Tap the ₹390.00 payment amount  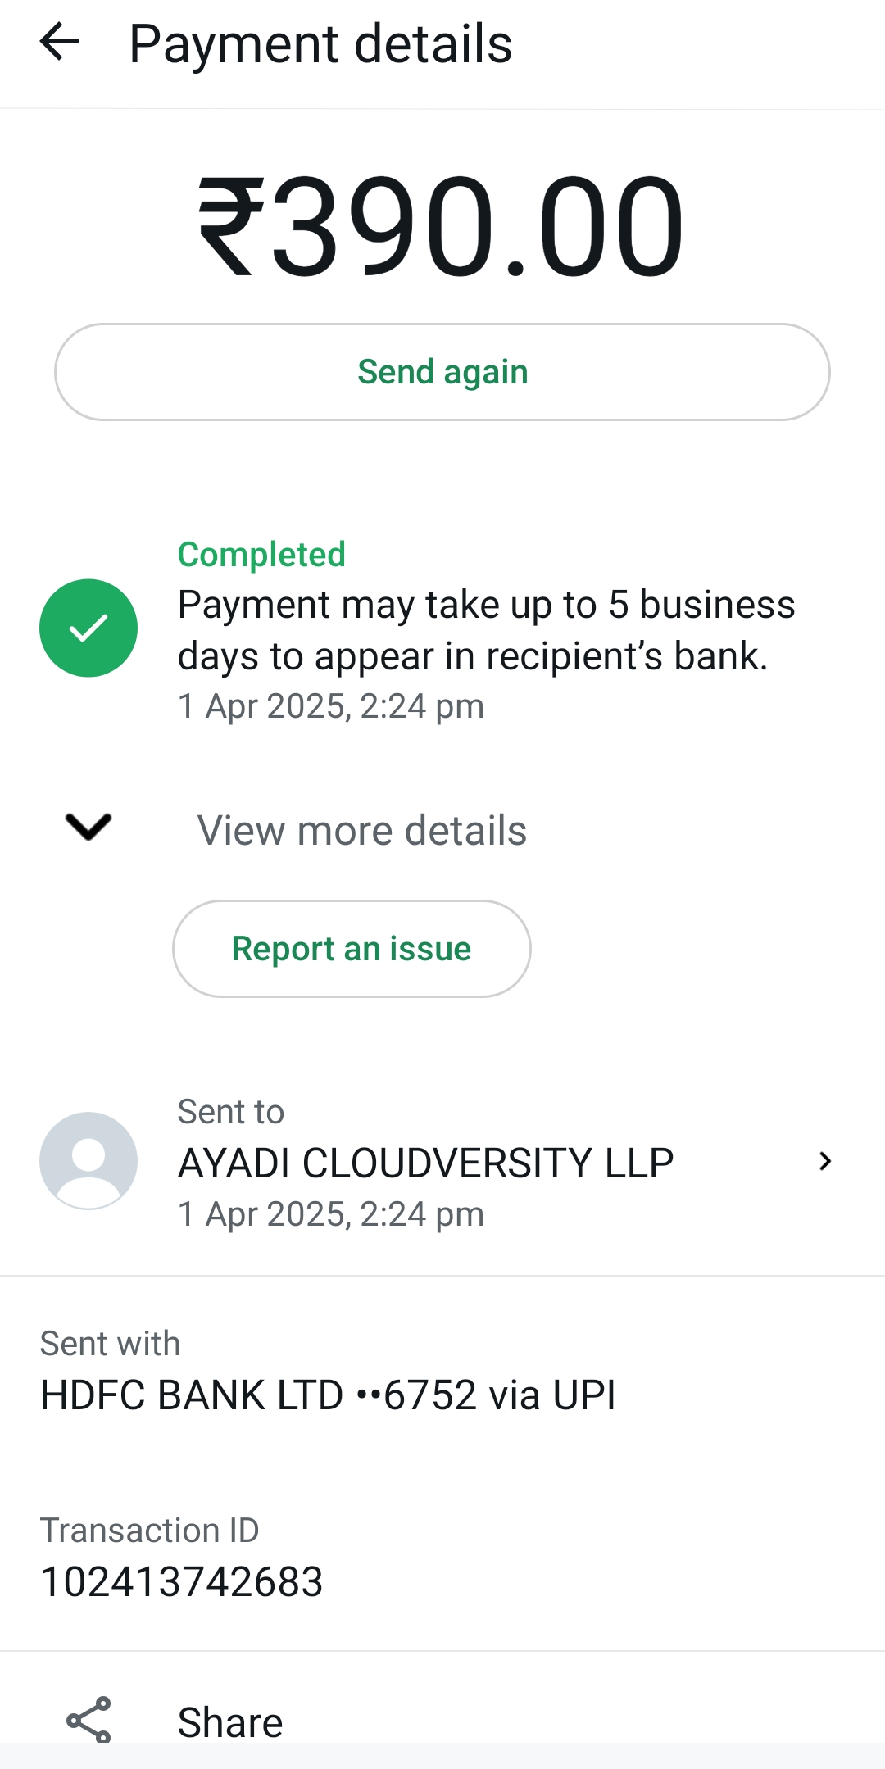pyautogui.click(x=442, y=227)
